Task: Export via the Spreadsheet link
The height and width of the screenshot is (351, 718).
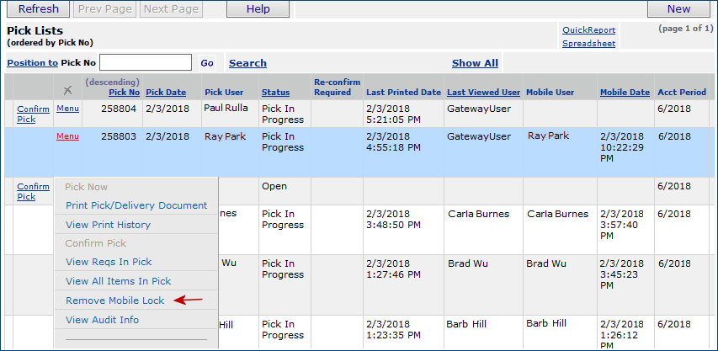Action: pos(588,44)
